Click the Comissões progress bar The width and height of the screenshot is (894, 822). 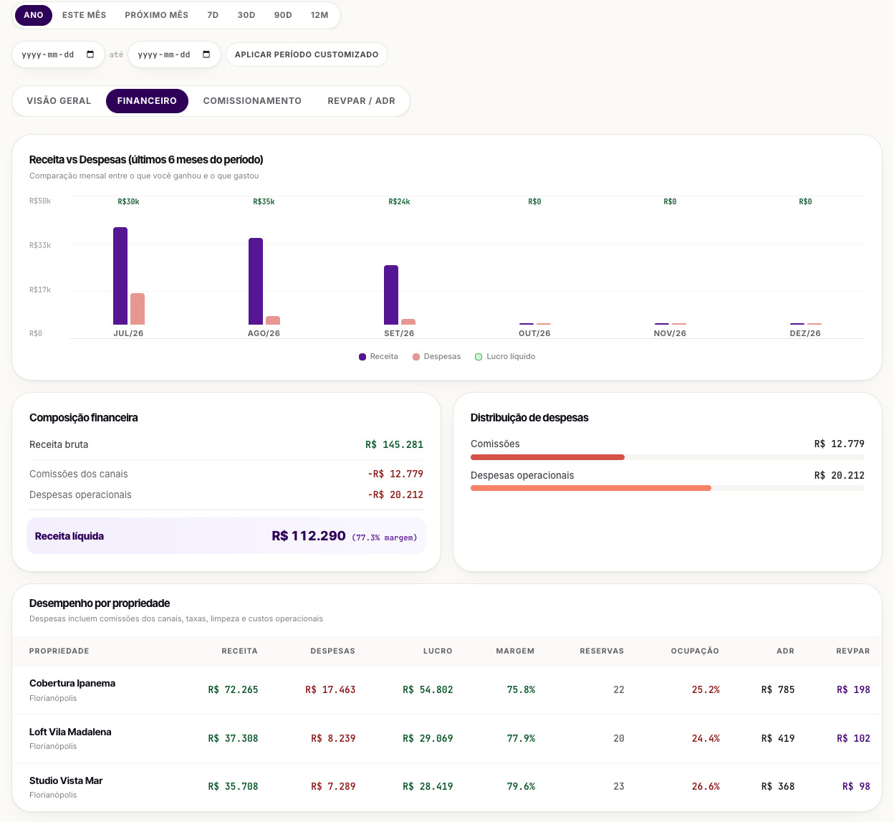[x=668, y=457]
